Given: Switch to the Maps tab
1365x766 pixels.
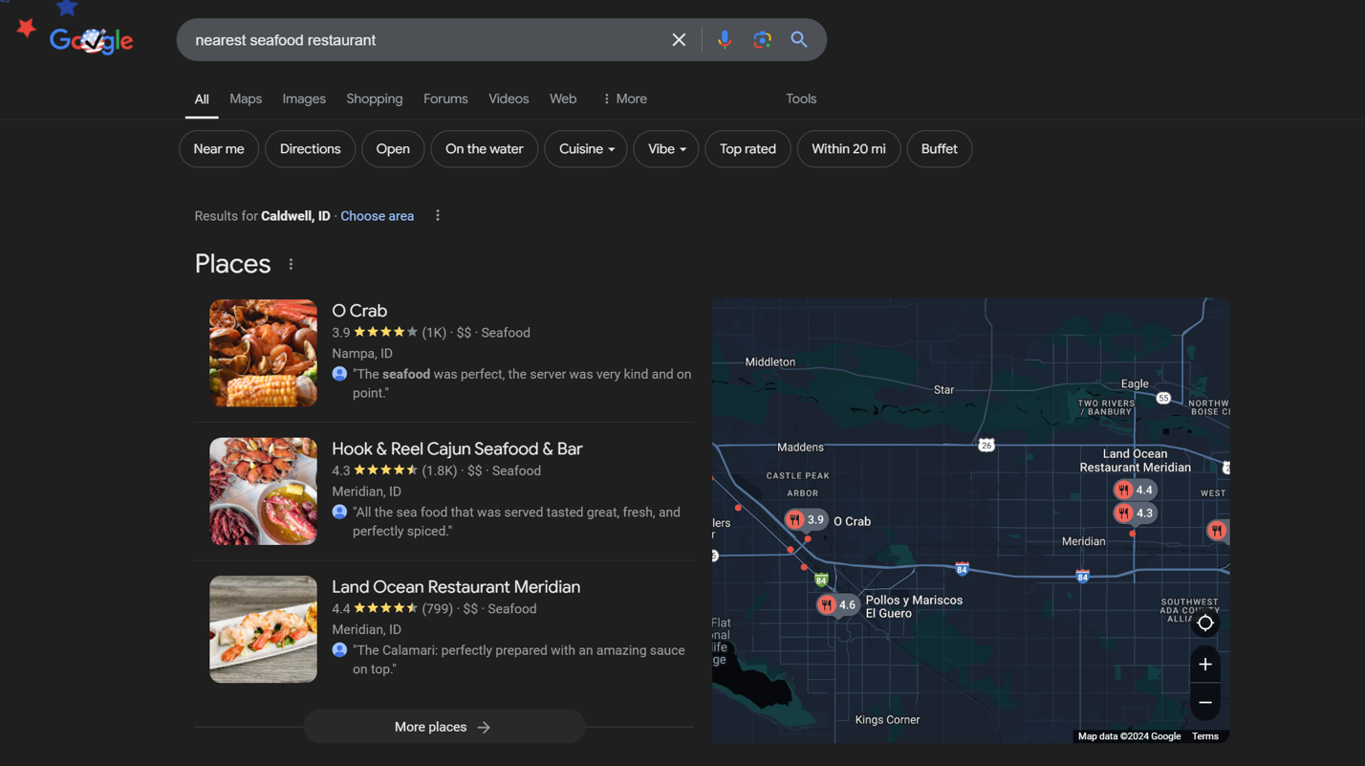Looking at the screenshot, I should click(246, 98).
